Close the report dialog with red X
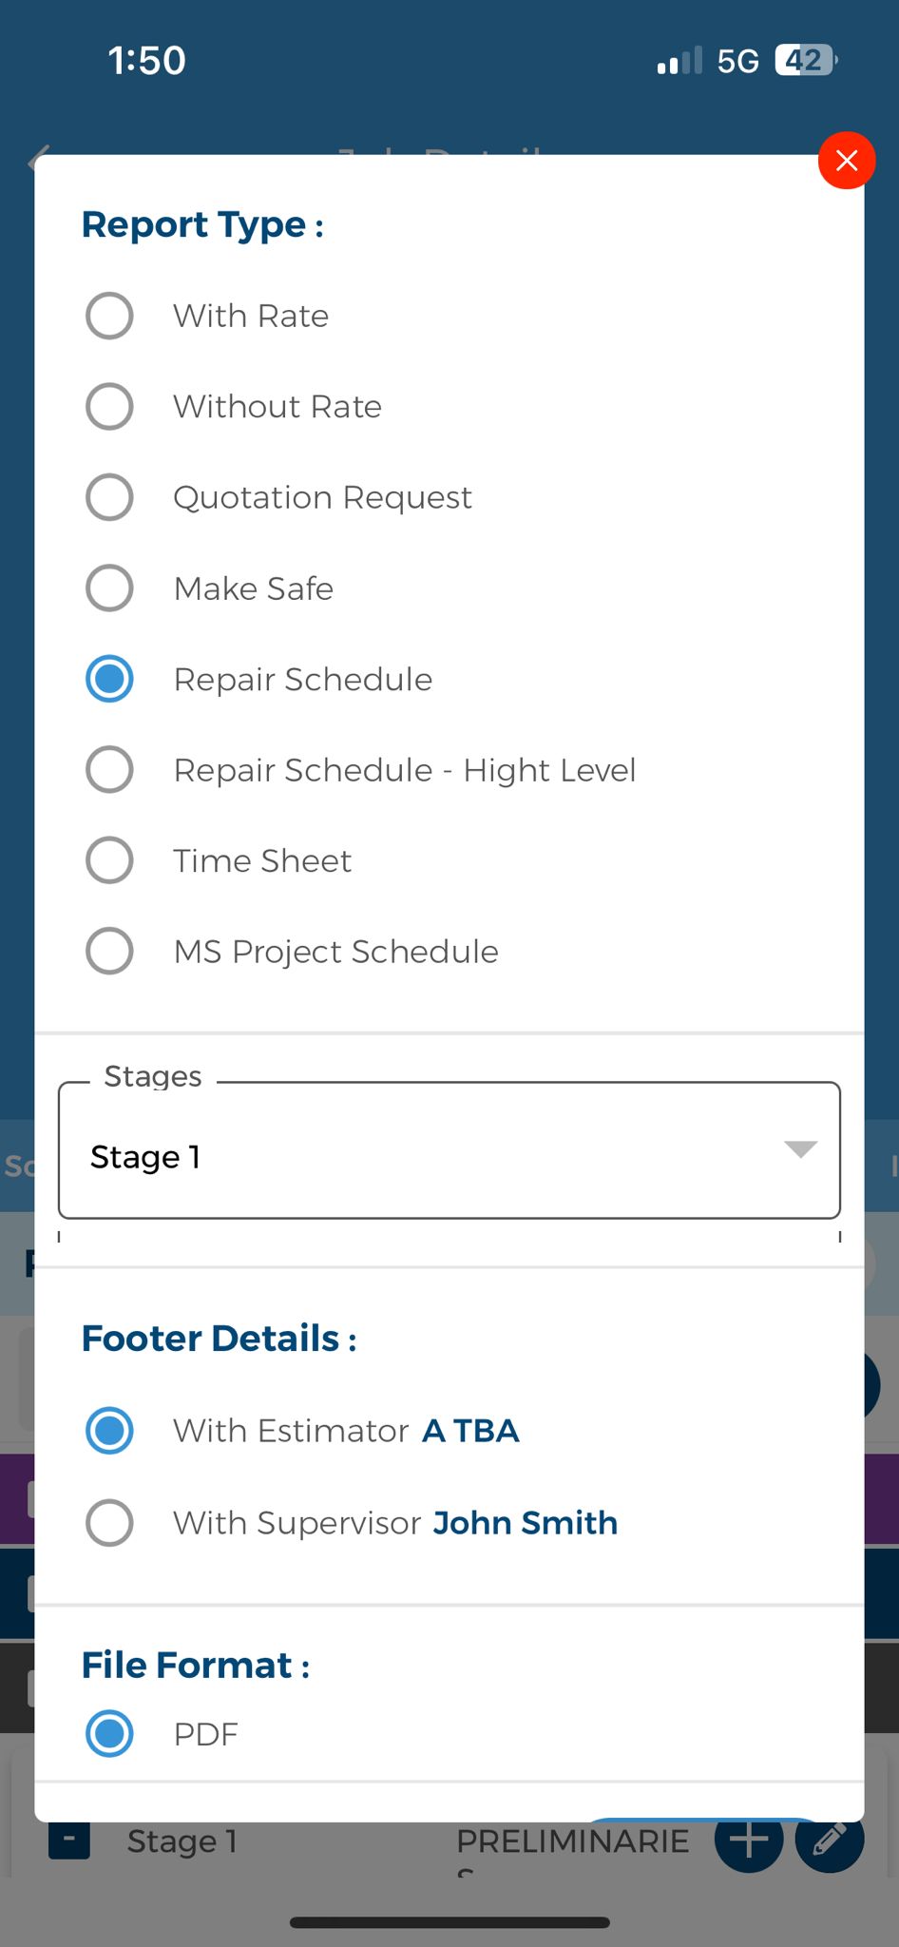Viewport: 899px width, 1947px height. [x=846, y=161]
